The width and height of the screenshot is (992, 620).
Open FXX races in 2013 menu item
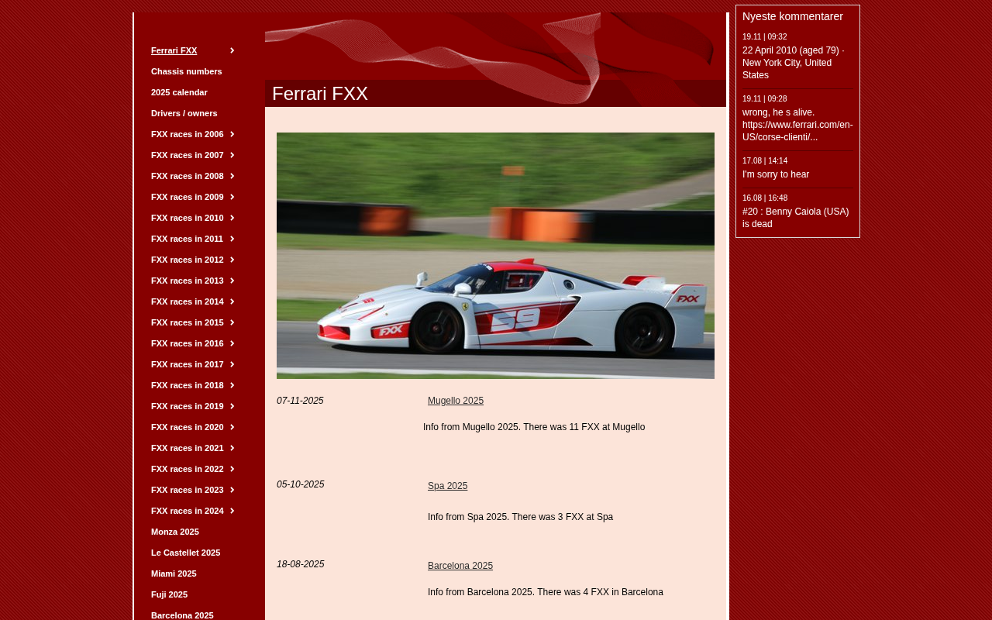187,281
